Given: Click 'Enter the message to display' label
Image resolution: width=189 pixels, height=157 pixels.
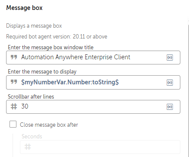Looking at the screenshot, I should point(42,72).
